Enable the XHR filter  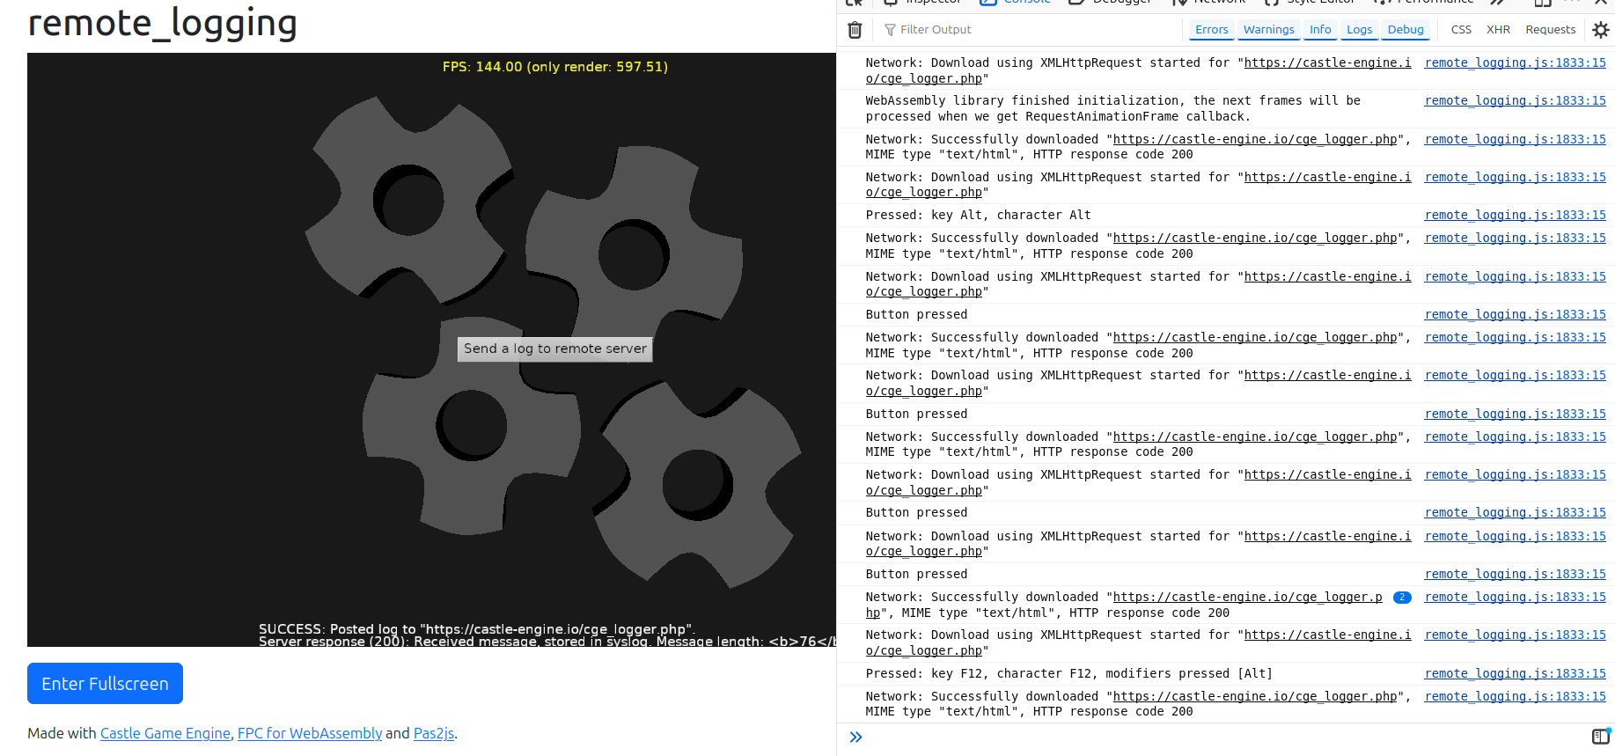(x=1498, y=30)
